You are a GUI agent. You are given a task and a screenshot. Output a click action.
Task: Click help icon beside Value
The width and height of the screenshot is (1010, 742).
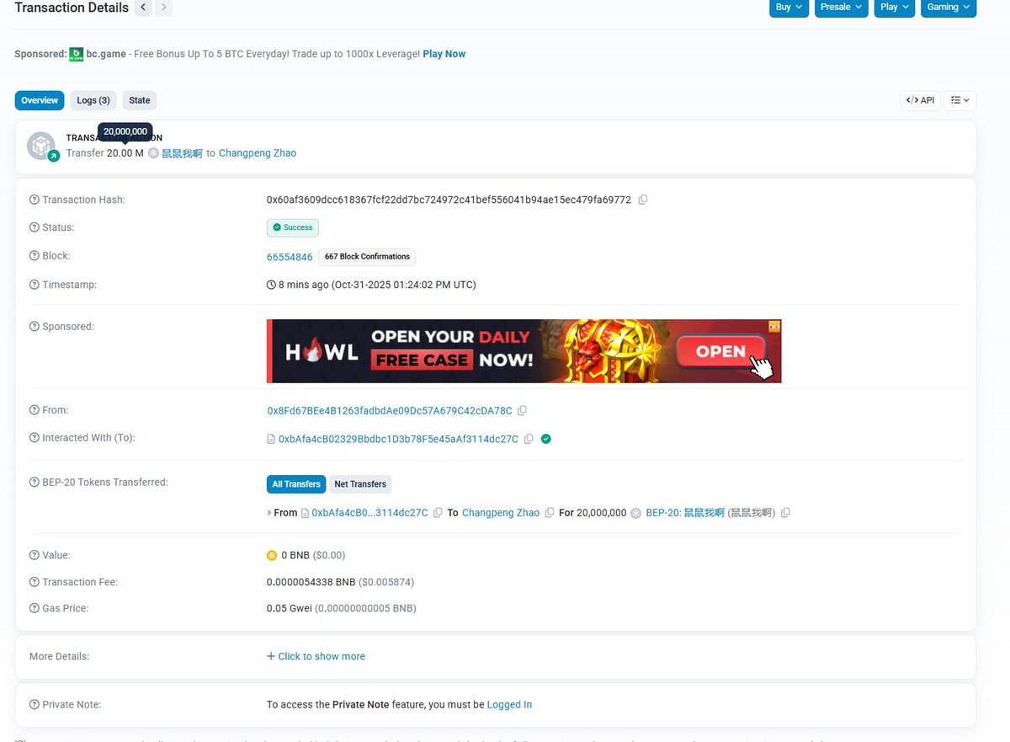pos(35,556)
